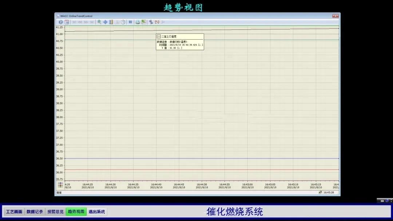Open the 工艺画面 process screen
The image size is (393, 221).
point(14,212)
